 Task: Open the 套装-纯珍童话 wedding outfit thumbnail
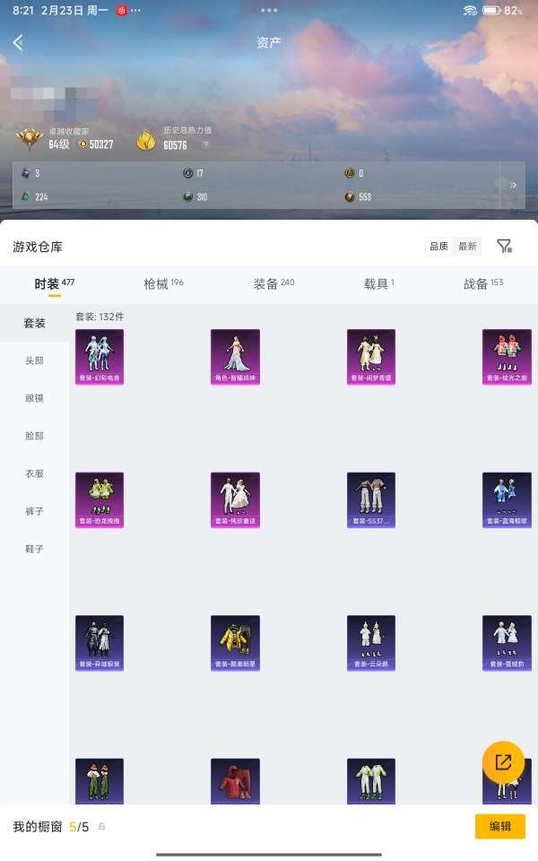(236, 500)
